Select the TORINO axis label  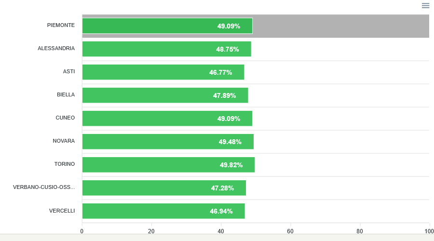point(65,164)
